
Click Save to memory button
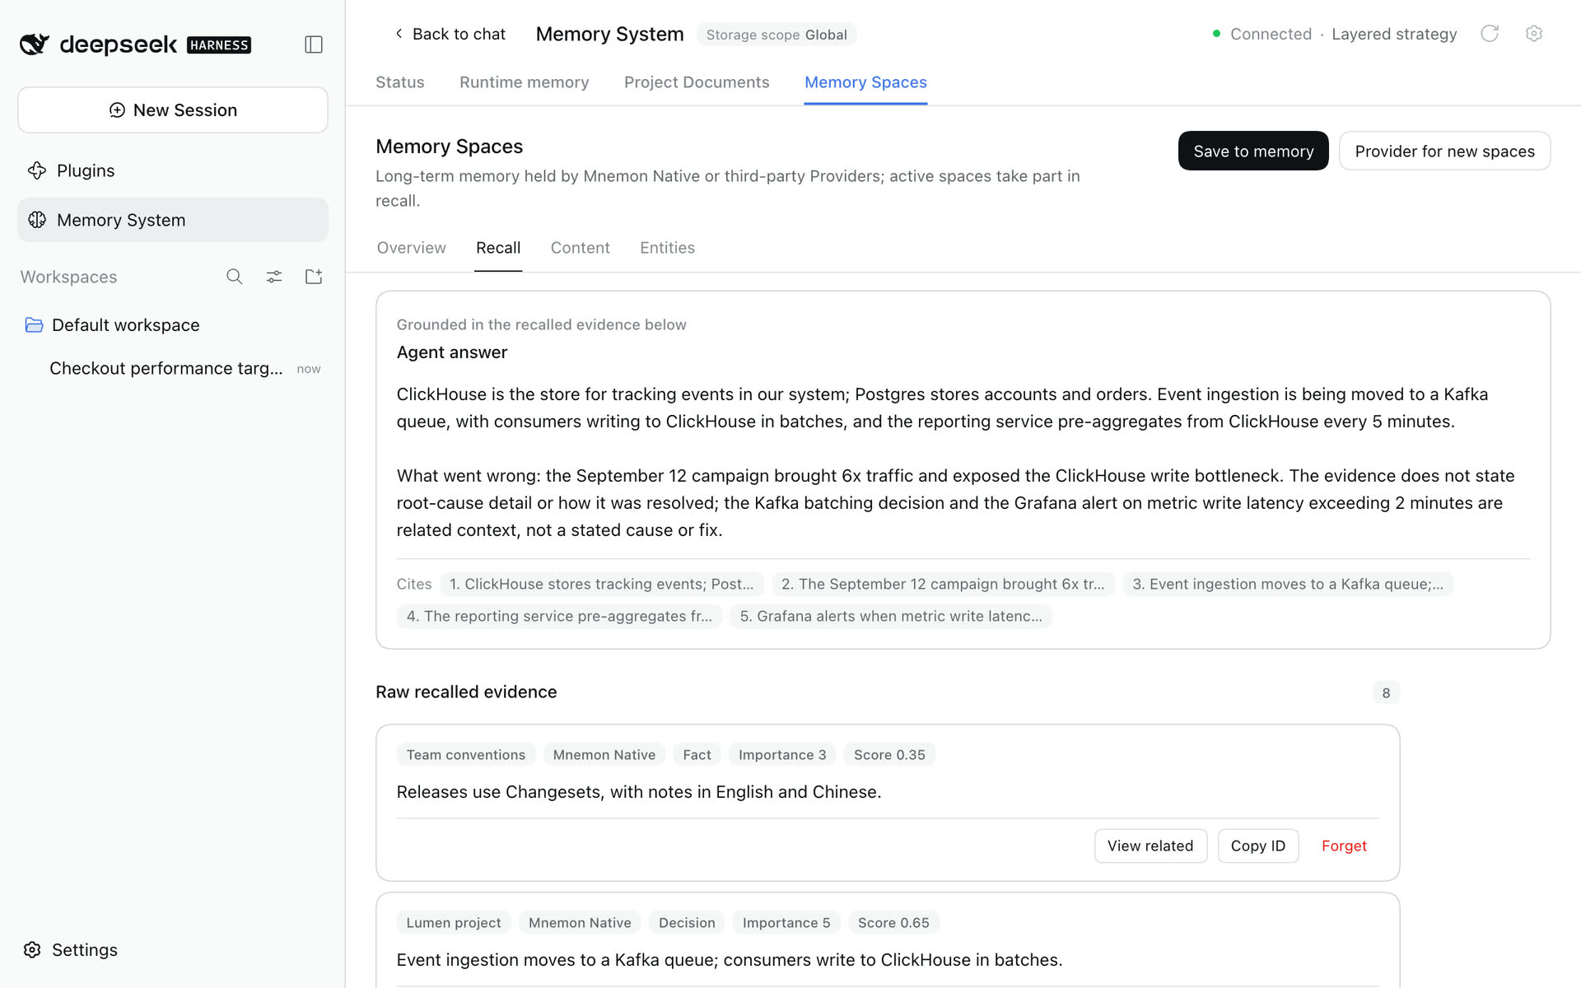point(1253,151)
